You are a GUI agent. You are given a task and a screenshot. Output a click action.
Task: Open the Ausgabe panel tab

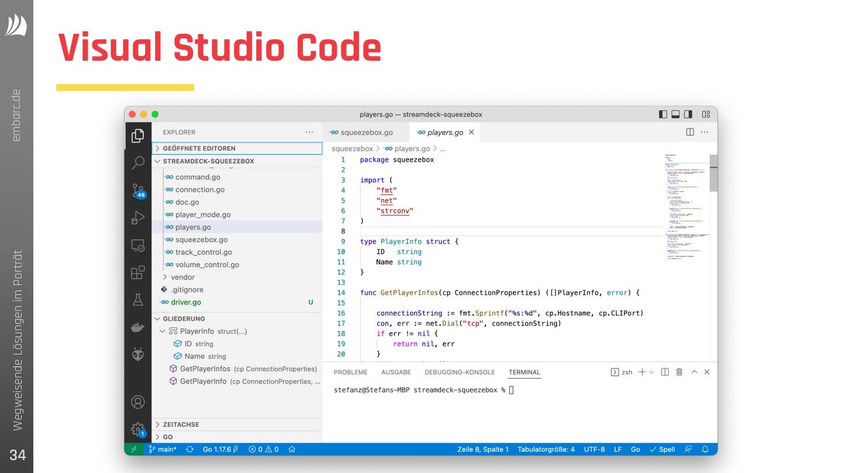pyautogui.click(x=396, y=372)
